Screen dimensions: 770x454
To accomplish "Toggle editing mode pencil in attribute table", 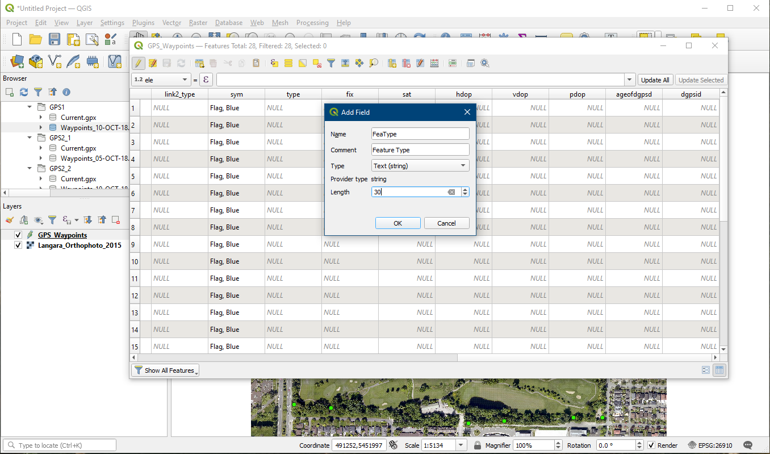I will (138, 63).
